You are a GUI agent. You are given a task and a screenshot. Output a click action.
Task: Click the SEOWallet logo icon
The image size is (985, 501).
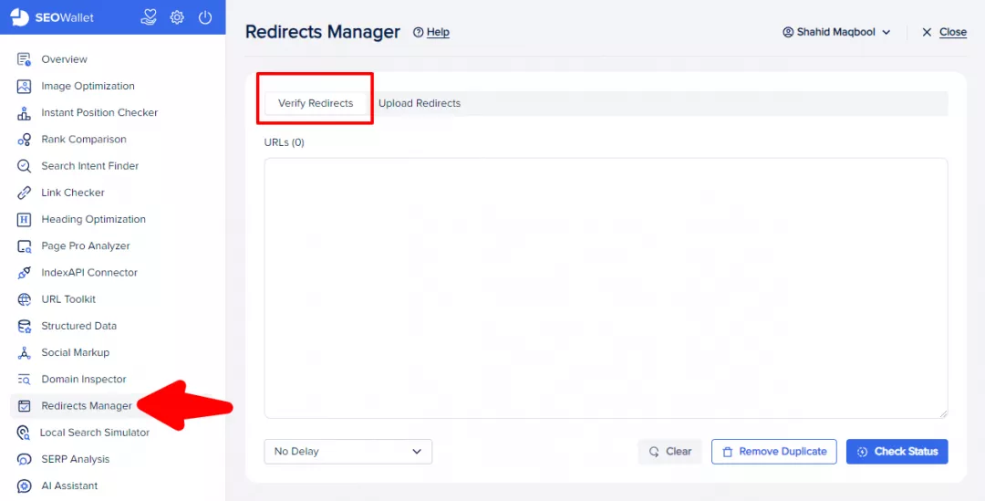tap(20, 17)
